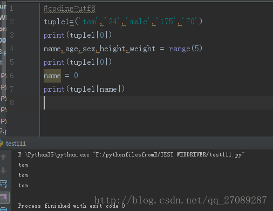Click the Python icon beside test111

click(2, 144)
